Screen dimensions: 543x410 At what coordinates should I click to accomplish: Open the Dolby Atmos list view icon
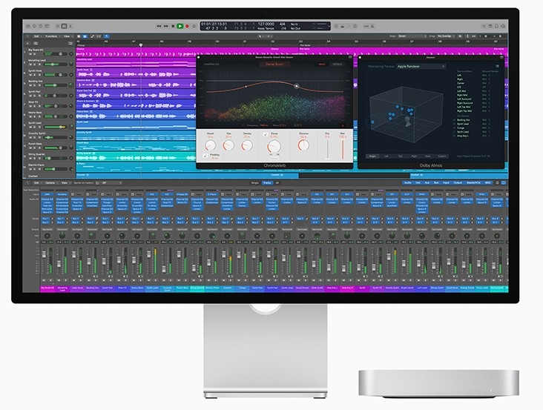[497, 66]
